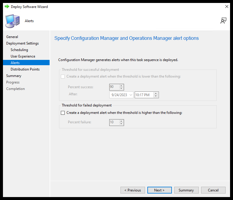This screenshot has height=200, width=233.
Task: Open the After date dropdown calendar
Action: [131, 95]
